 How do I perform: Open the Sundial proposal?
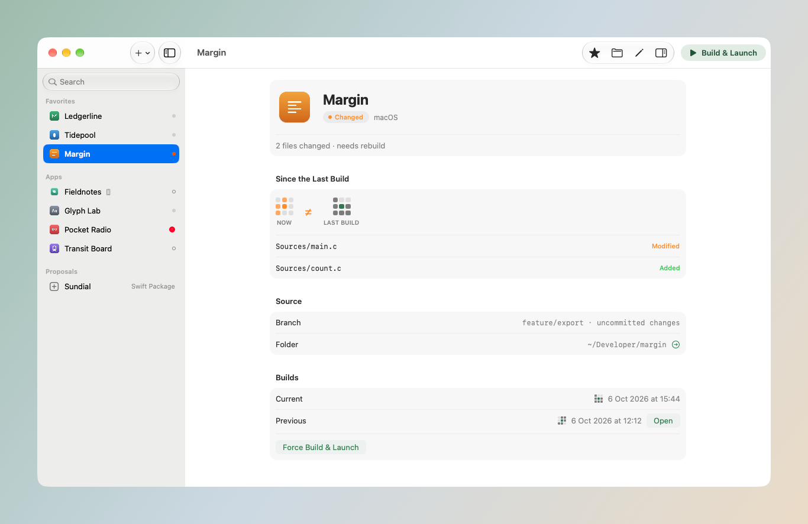(111, 286)
